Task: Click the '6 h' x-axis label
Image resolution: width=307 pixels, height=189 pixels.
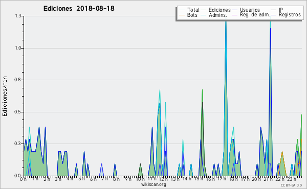Action: (x=93, y=179)
